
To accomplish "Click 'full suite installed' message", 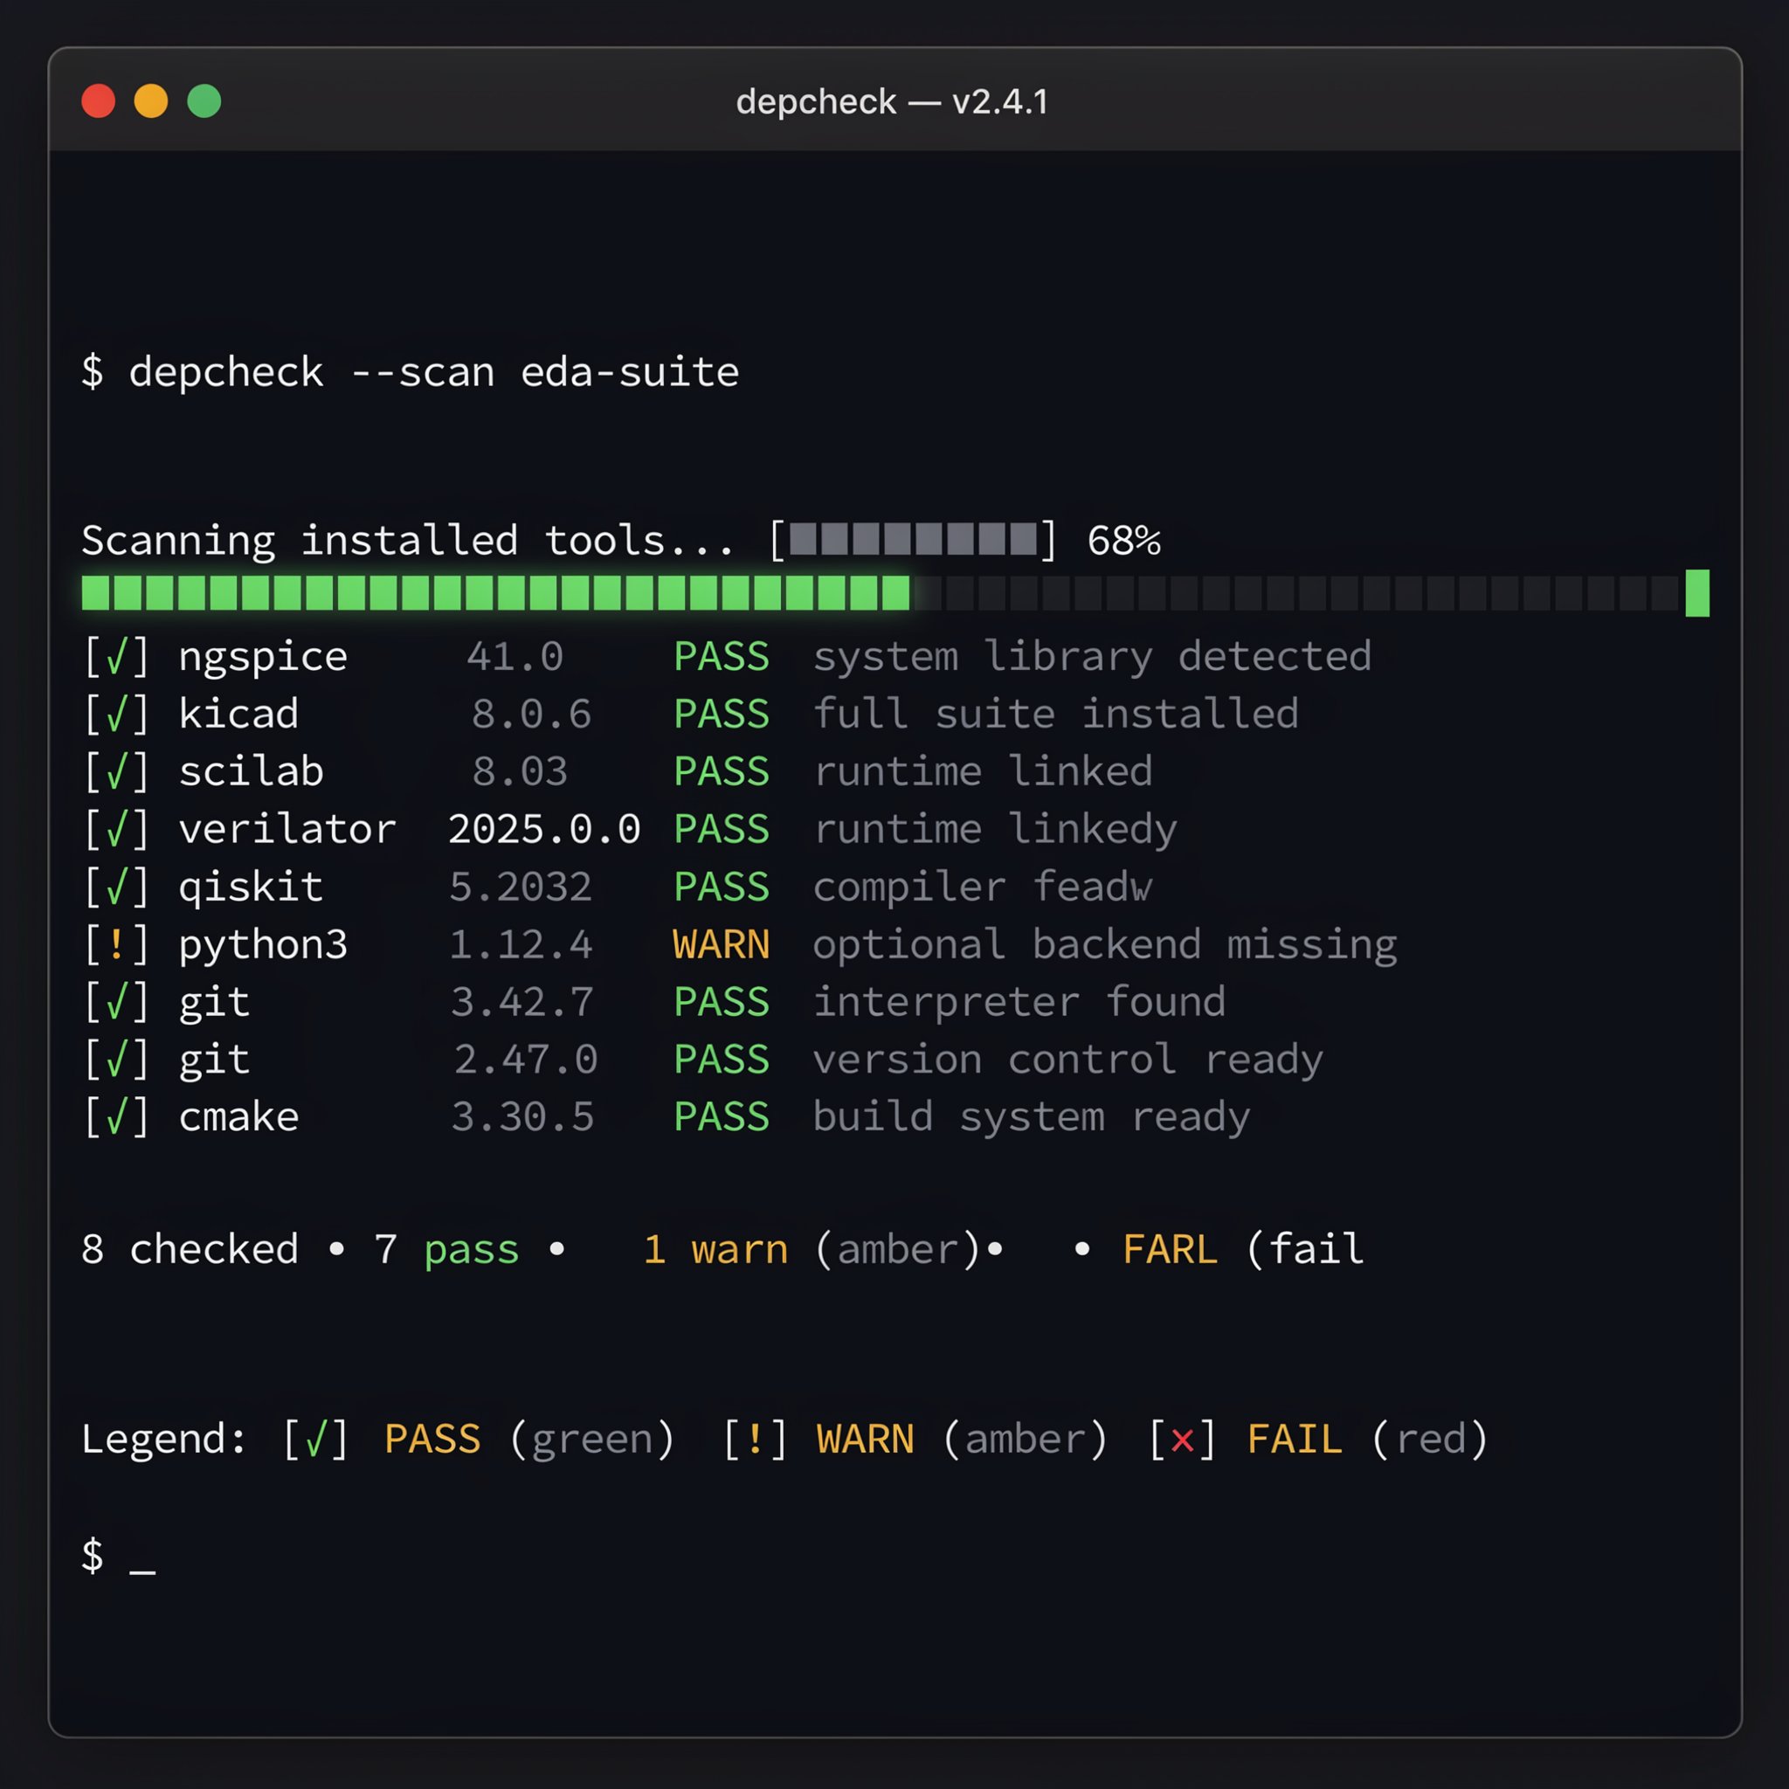I will 1055,714.
